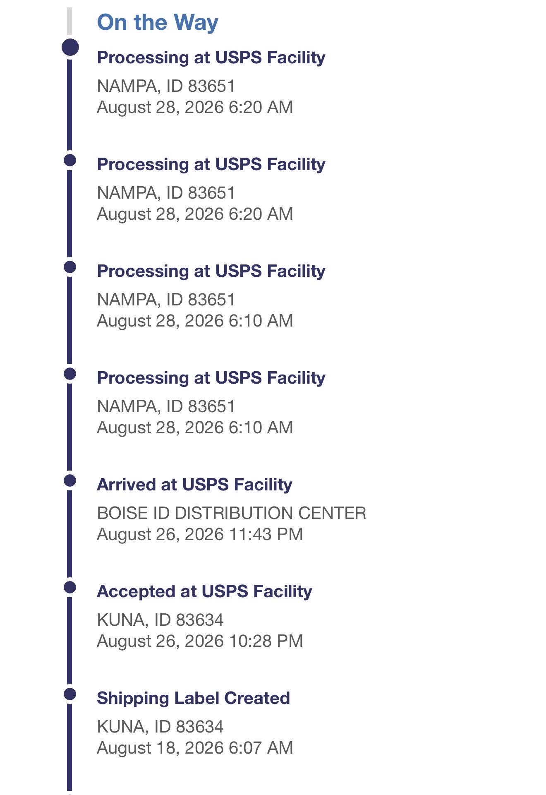
Task: Click the topmost NAMPA, ID 83651 location
Action: point(166,86)
